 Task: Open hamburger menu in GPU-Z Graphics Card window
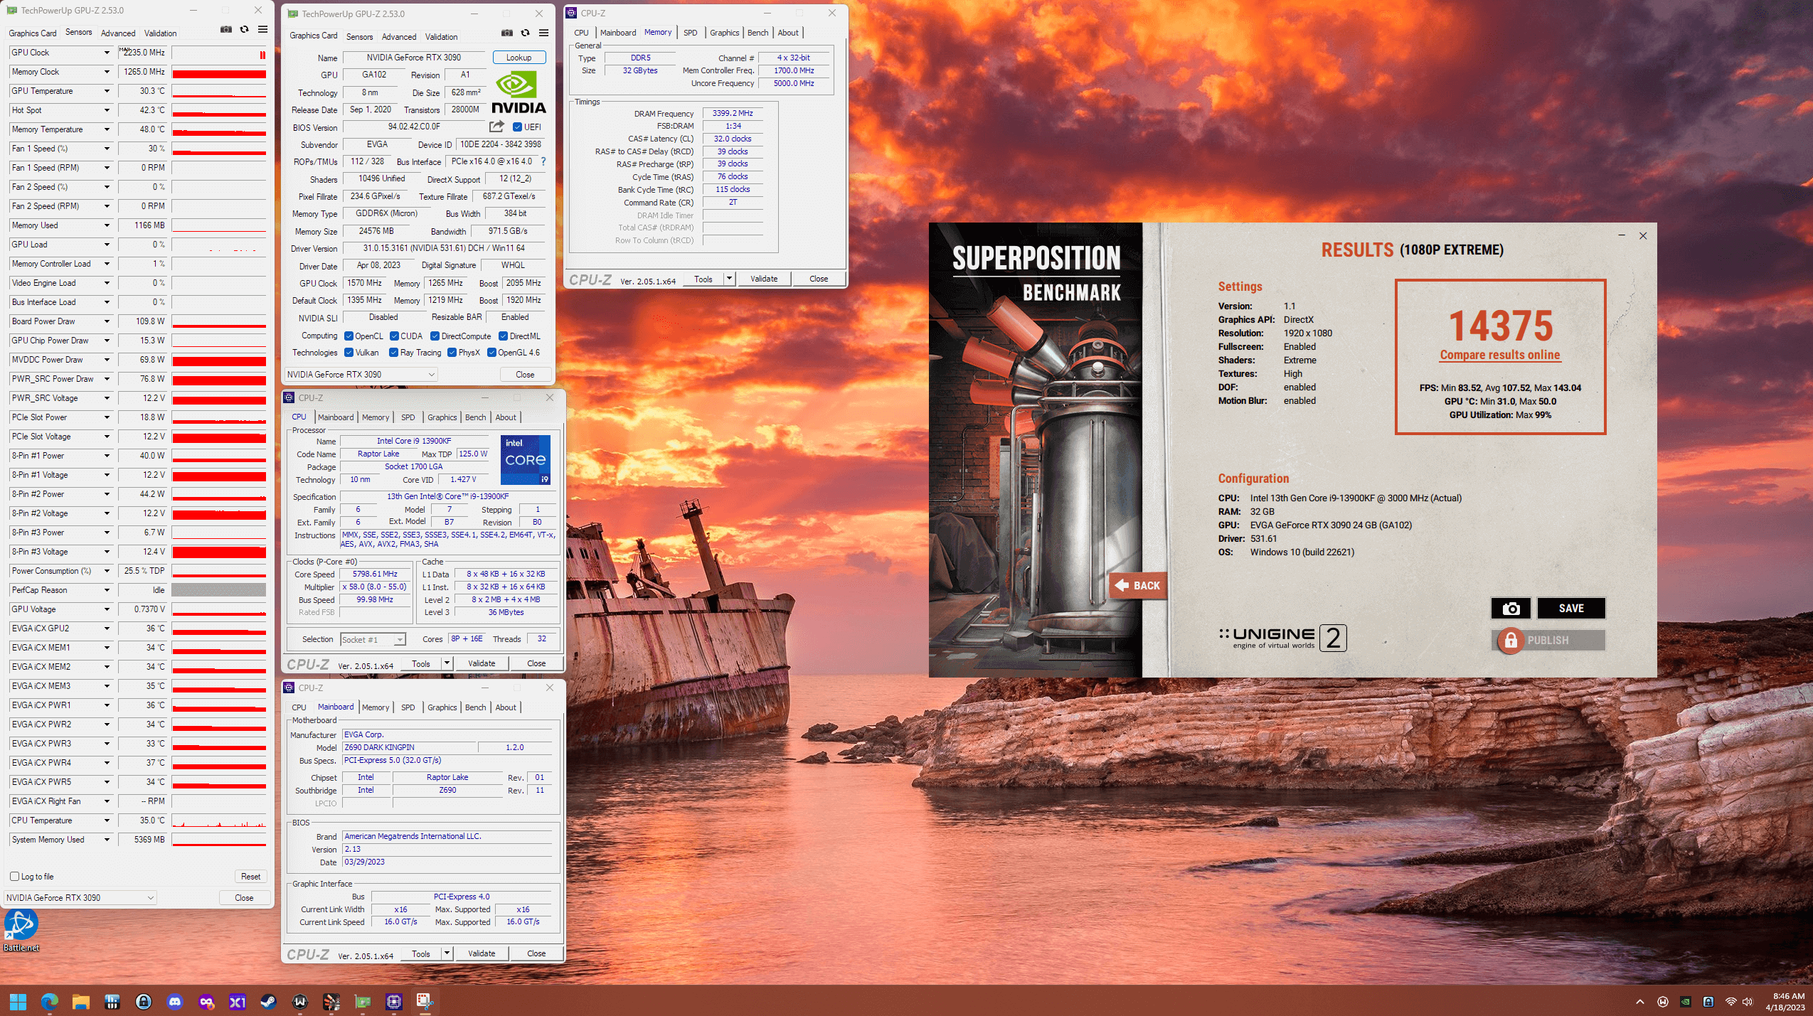(x=543, y=33)
